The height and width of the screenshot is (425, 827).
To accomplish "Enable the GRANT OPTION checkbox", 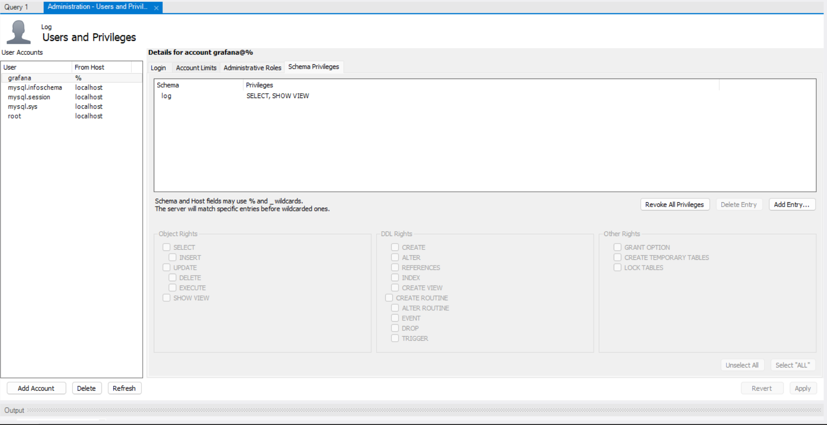I will coord(618,247).
